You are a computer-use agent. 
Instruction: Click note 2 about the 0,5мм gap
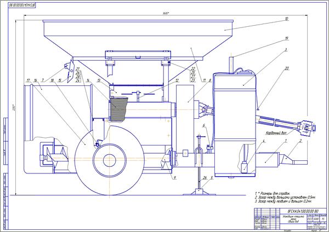pos(285,197)
